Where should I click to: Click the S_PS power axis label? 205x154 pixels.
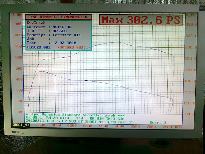[191, 15]
